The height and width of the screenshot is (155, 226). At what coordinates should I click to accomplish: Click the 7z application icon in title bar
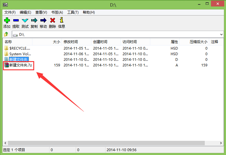5,5
